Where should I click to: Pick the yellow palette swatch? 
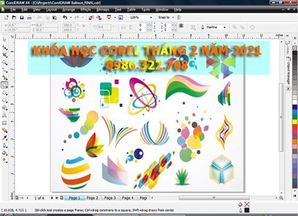pos(295,122)
